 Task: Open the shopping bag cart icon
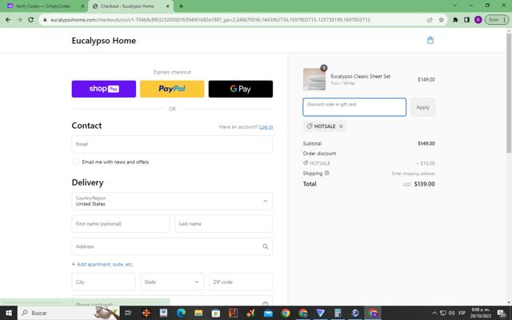(430, 40)
